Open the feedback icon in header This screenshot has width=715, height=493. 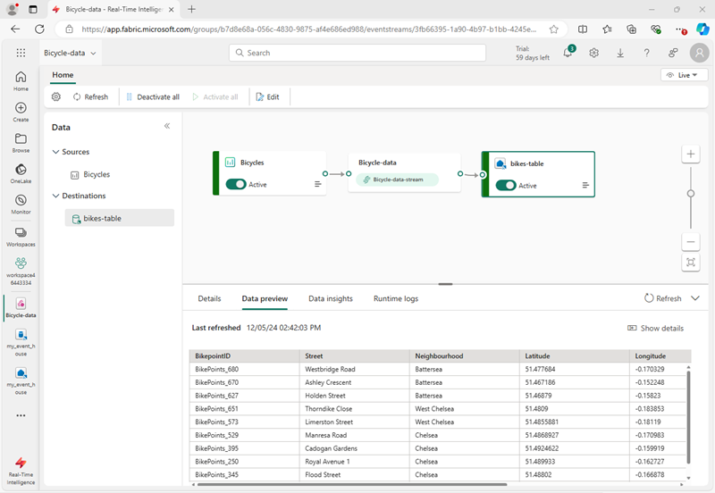pyautogui.click(x=673, y=53)
